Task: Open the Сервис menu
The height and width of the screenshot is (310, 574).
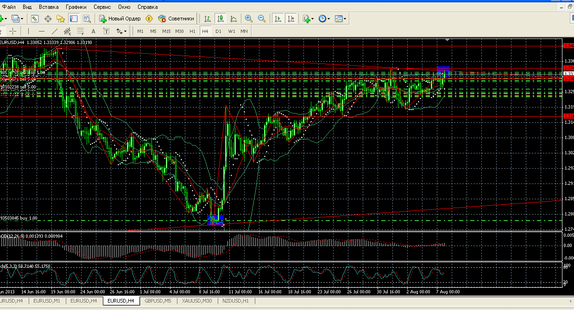Action: pos(102,7)
